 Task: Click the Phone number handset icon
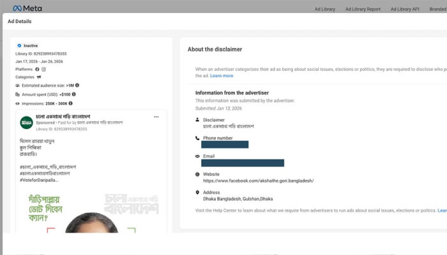pos(197,138)
